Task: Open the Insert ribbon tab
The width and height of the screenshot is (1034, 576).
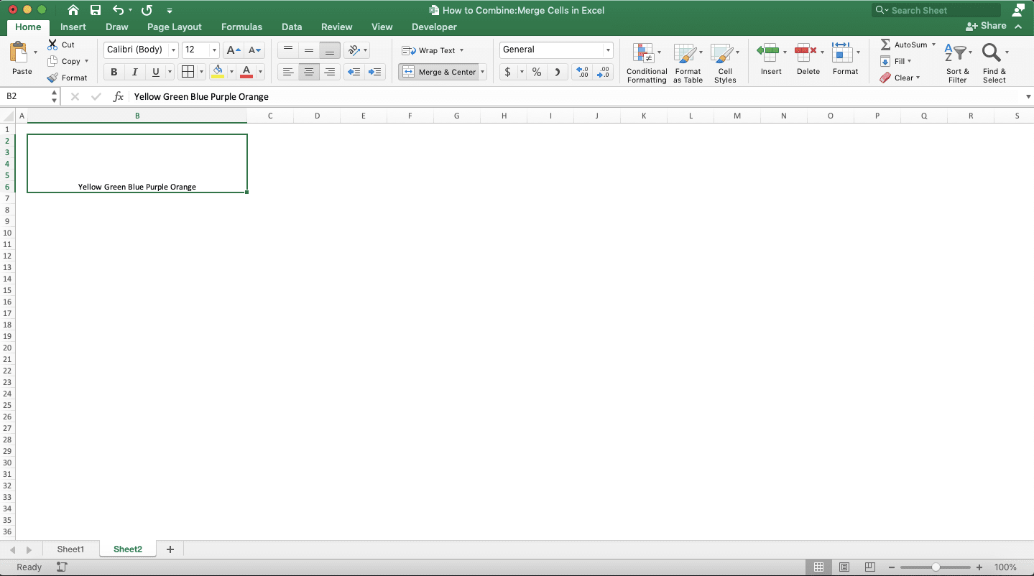Action: point(73,27)
